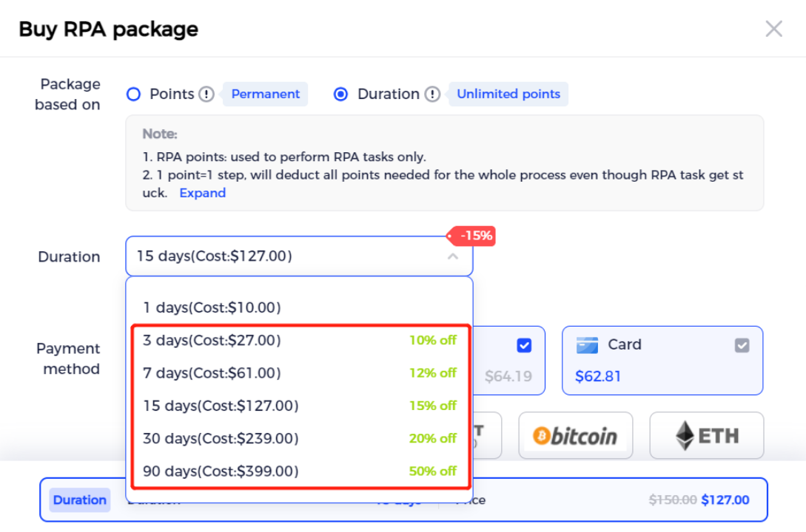This screenshot has width=806, height=532.
Task: Collapse the Duration dropdown chevron
Action: (453, 256)
